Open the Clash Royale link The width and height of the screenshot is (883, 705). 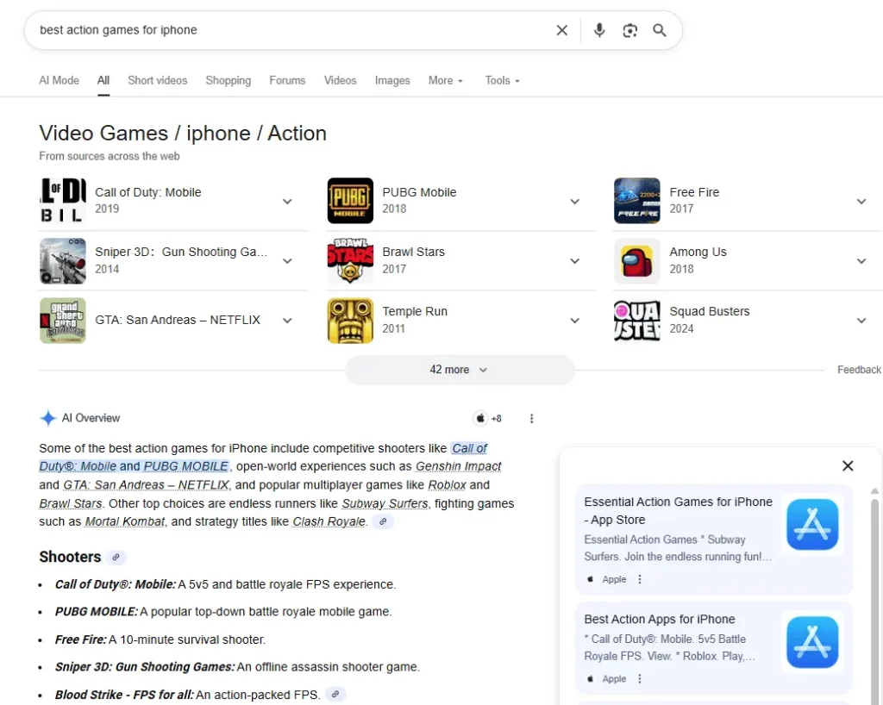[x=329, y=521]
